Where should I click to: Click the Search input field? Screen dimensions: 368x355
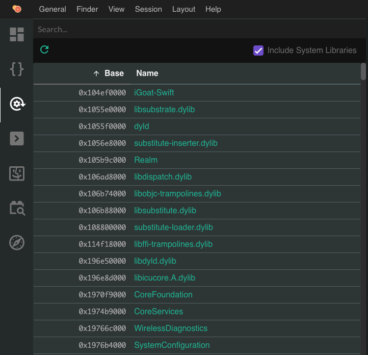pyautogui.click(x=199, y=30)
